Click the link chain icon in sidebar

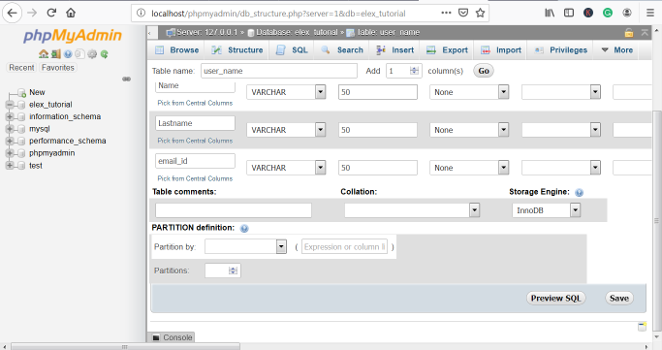(x=126, y=79)
